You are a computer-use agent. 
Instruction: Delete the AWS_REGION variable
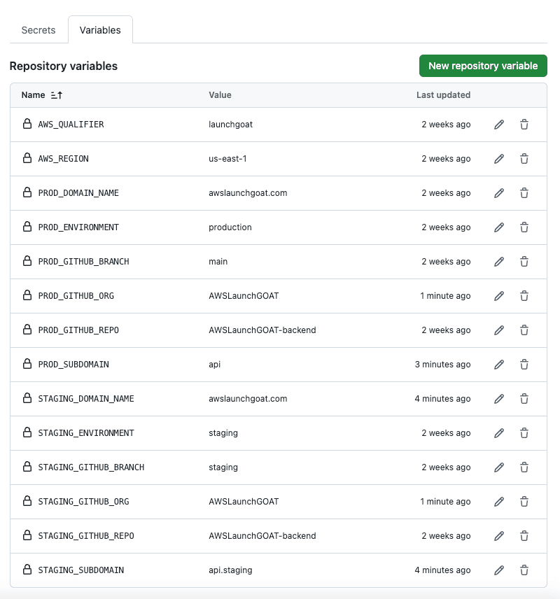(x=524, y=159)
